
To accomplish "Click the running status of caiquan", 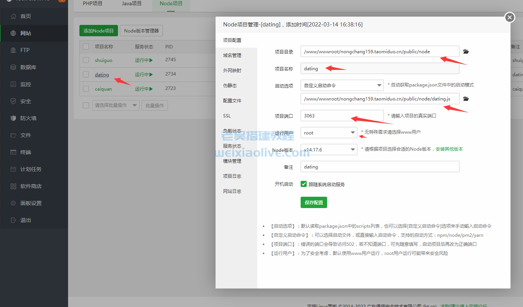I will pyautogui.click(x=144, y=89).
